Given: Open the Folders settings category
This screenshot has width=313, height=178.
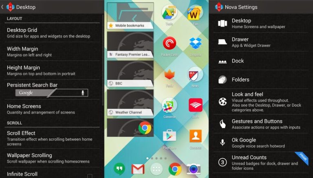Looking at the screenshot, I should [261, 79].
